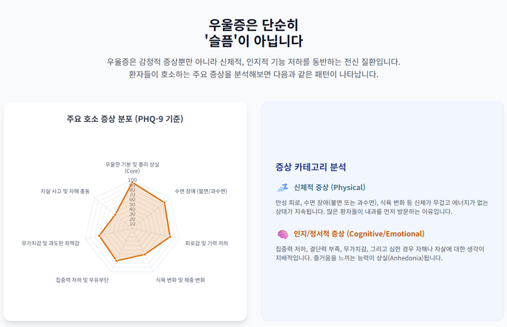This screenshot has height=327, width=507.
Task: Click axis label 수면 장애 (불면/과수면)
Action: coord(201,191)
